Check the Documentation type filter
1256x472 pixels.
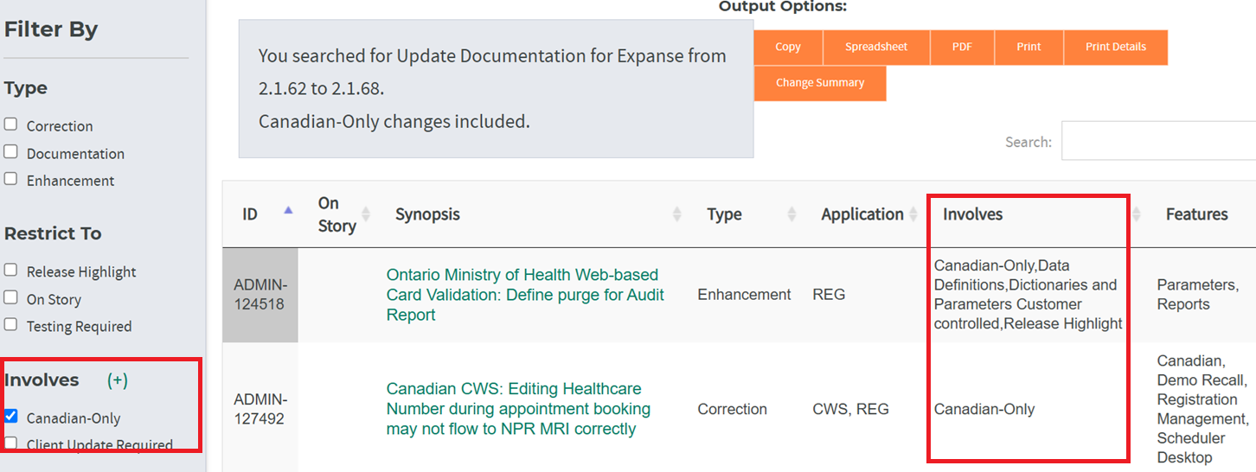(x=10, y=152)
